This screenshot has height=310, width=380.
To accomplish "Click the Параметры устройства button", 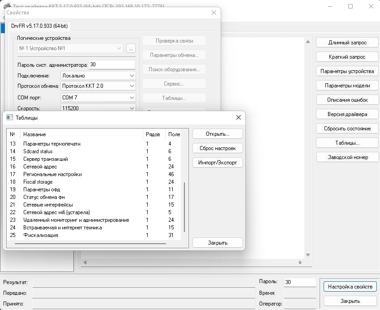I will coord(347,71).
